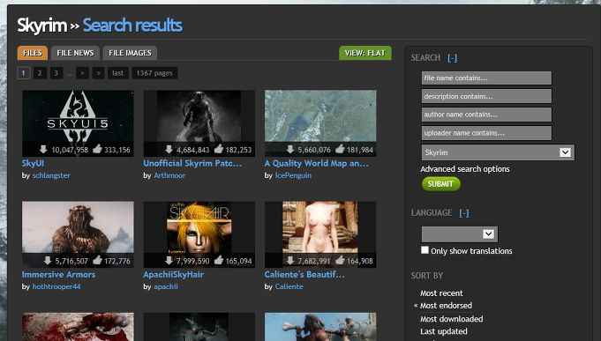Go to results page 3
The height and width of the screenshot is (341, 601).
coord(56,73)
